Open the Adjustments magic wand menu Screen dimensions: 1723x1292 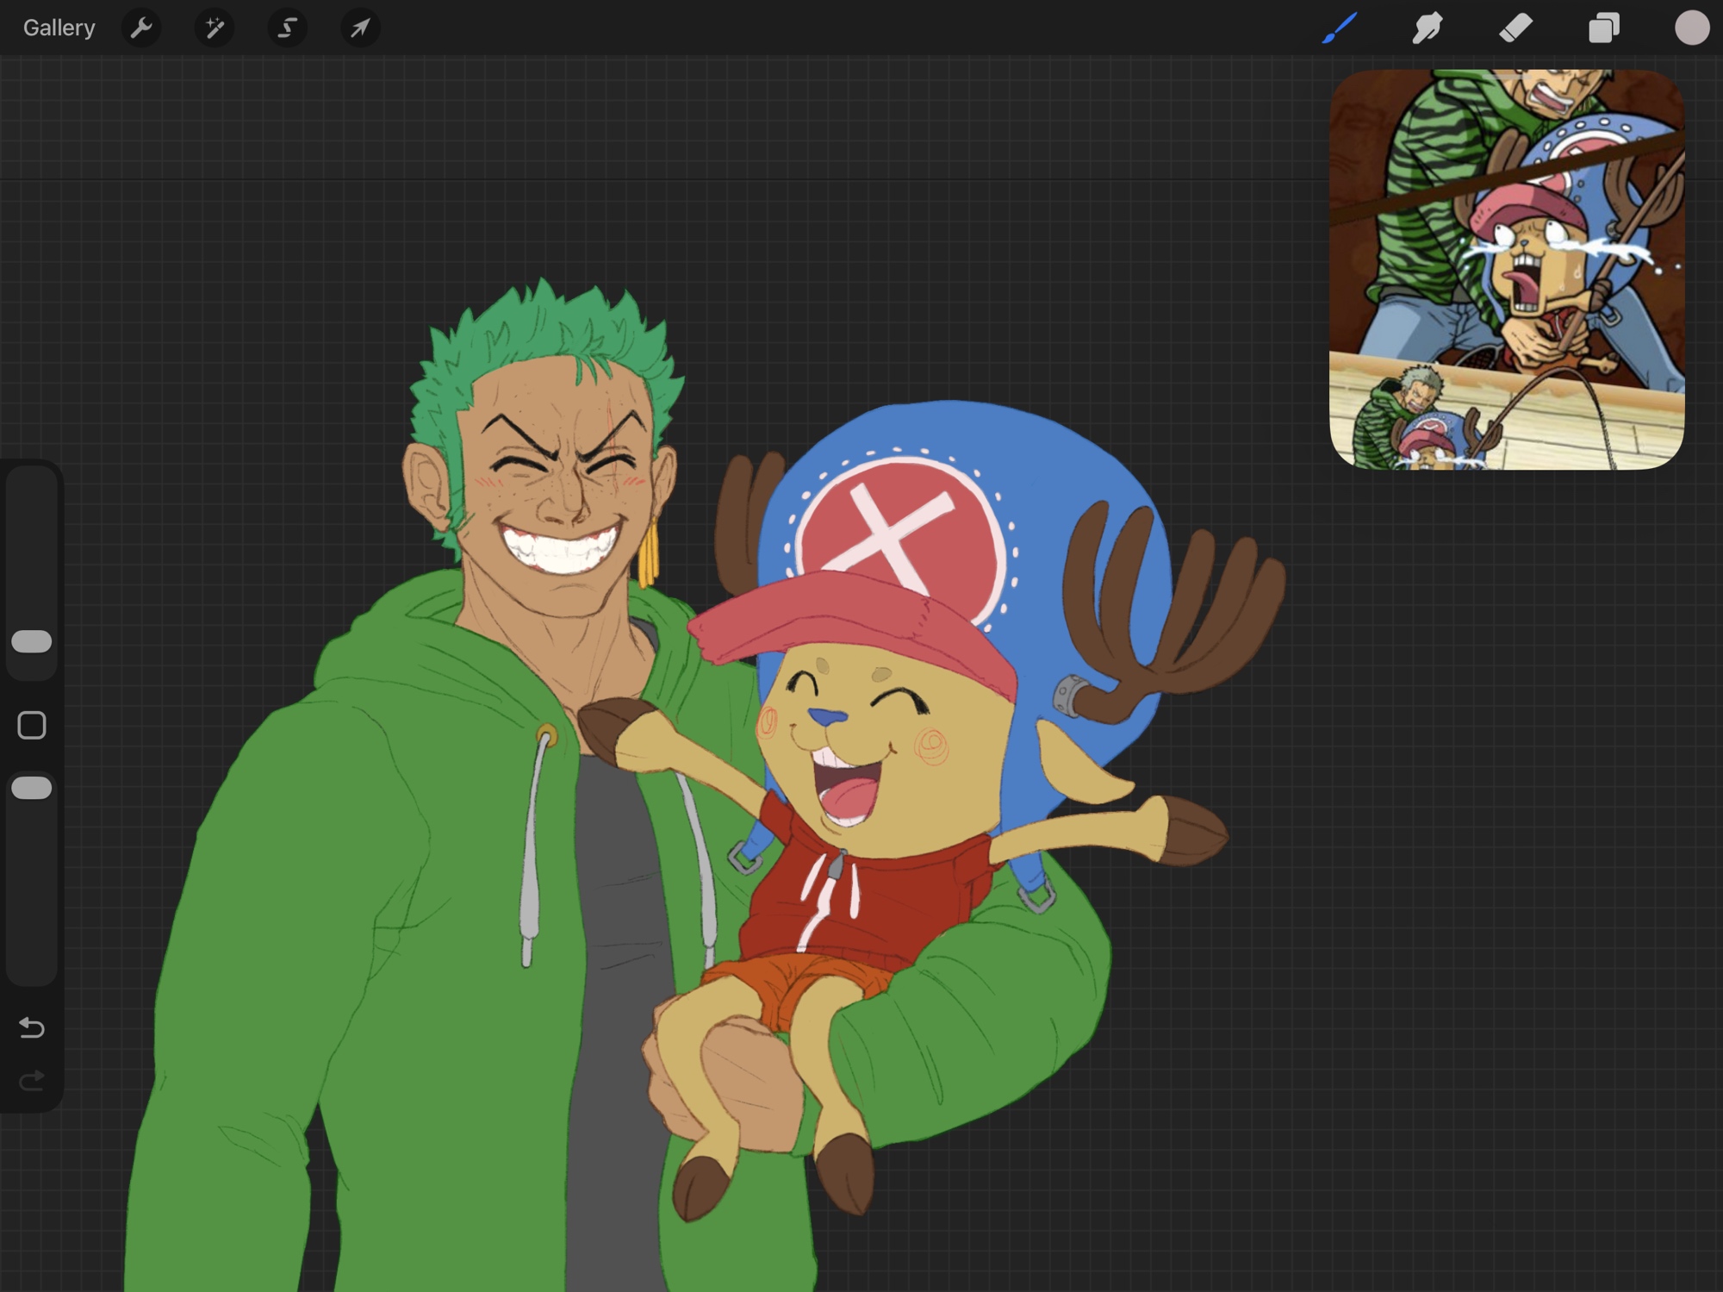214,28
